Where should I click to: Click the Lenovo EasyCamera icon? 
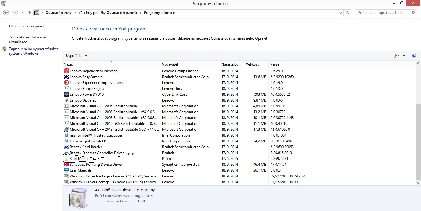(66, 77)
